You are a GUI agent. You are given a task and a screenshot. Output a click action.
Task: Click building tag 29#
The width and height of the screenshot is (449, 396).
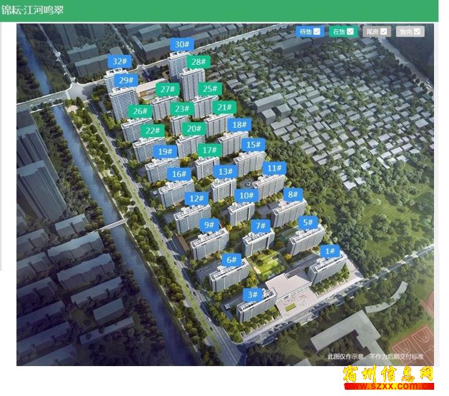tap(127, 80)
